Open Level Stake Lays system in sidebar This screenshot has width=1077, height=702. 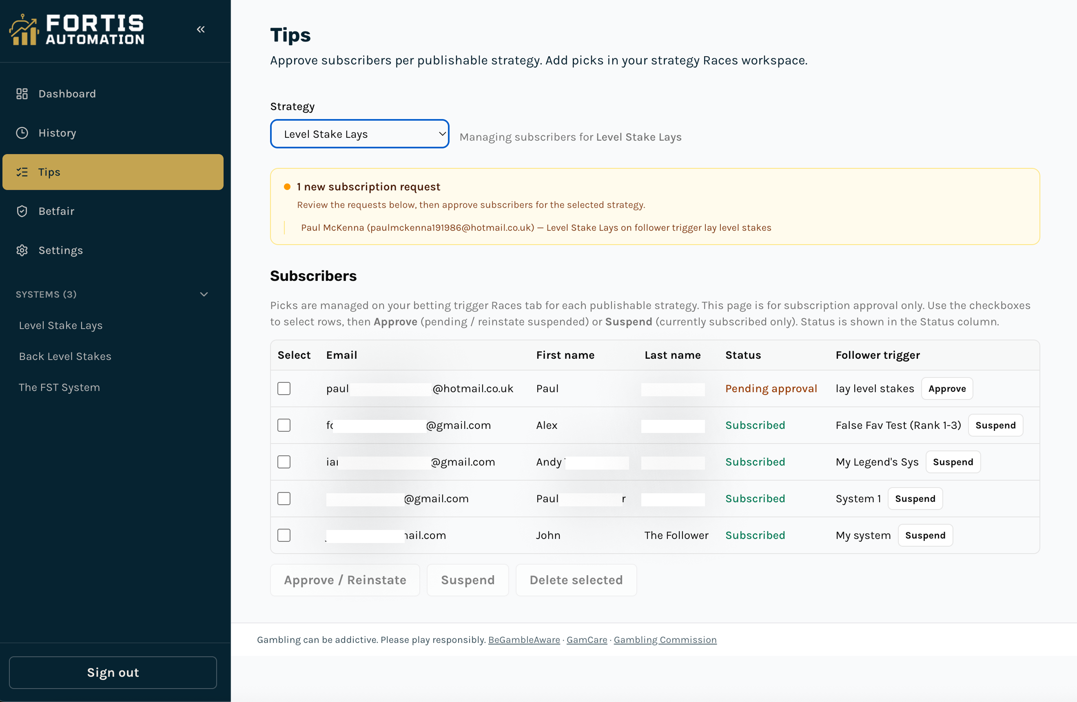[x=61, y=325]
